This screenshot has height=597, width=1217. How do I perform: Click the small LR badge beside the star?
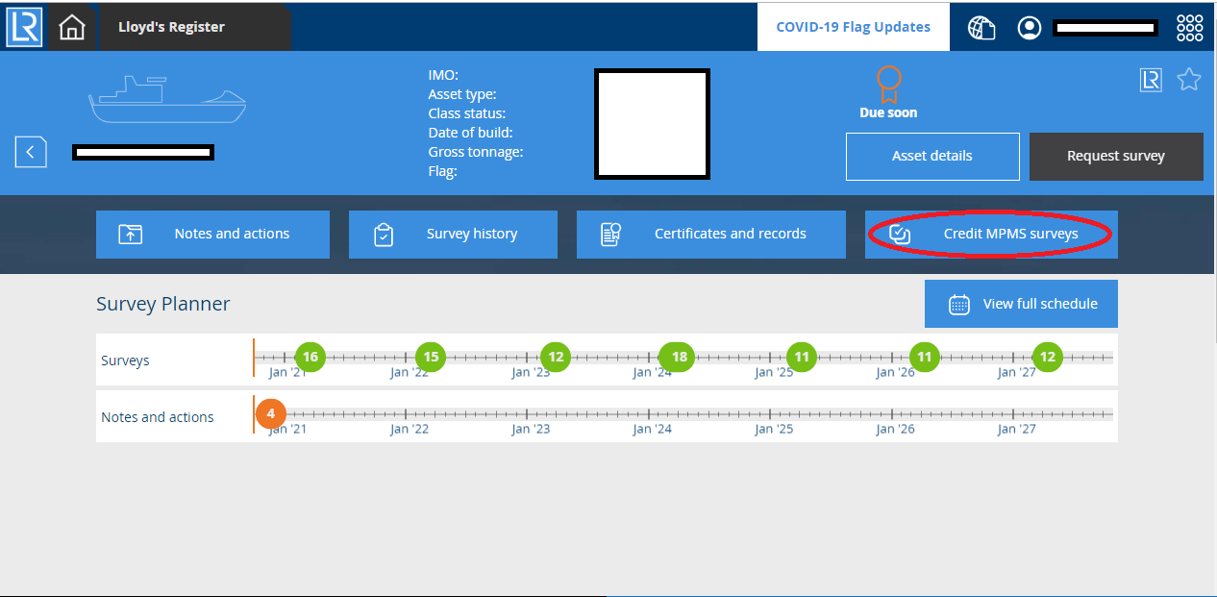point(1151,80)
